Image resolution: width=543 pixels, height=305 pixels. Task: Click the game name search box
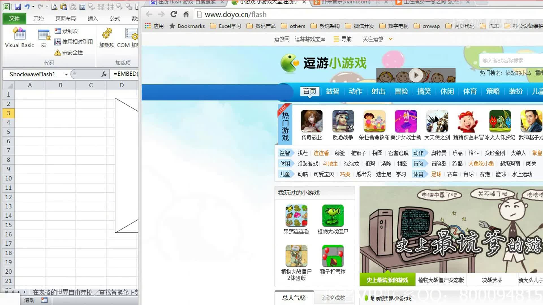(x=511, y=61)
